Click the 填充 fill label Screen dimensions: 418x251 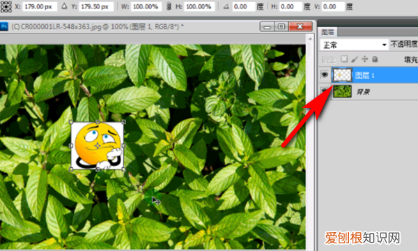[411, 60]
